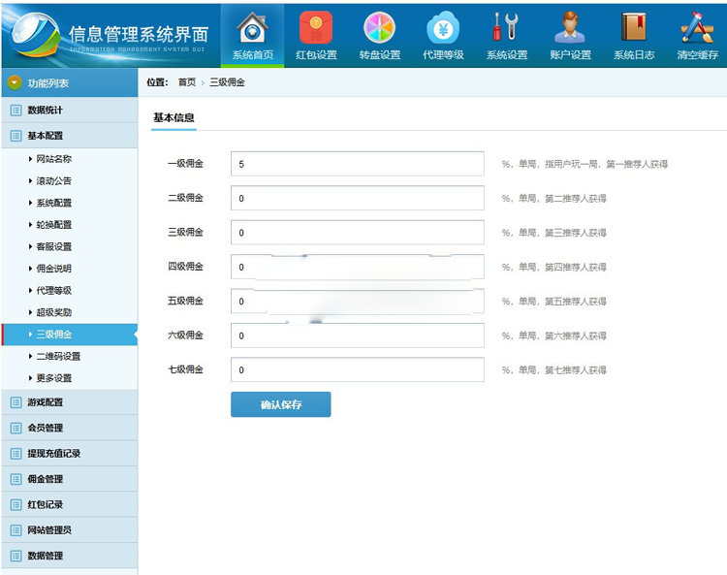Open the 系统首页 home icon
Screen dimensions: 727x575
tap(252, 28)
